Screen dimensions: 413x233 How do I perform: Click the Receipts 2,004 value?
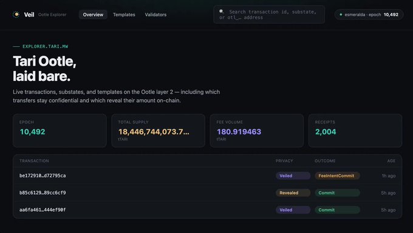(326, 131)
